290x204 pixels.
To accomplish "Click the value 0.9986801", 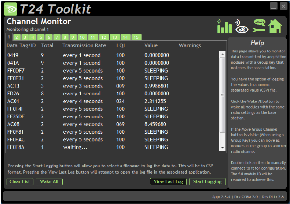I will [x=157, y=86].
